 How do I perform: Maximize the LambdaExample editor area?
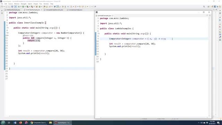pyautogui.click(x=210, y=15)
